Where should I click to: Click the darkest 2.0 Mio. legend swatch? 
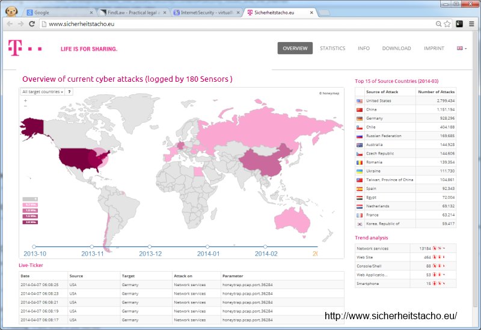(30, 222)
